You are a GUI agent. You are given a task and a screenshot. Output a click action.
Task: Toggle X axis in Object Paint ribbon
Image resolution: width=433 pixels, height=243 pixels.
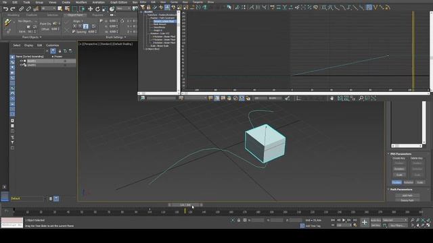[x=74, y=26]
